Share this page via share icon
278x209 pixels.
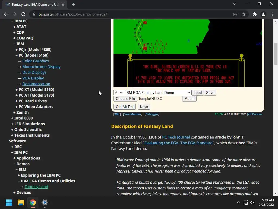click(235, 14)
